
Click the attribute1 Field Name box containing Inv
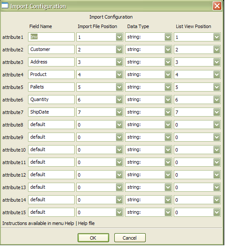point(51,37)
